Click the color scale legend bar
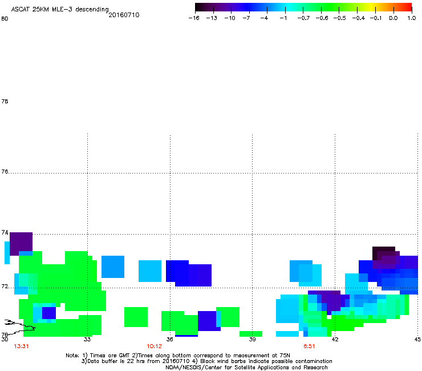 [x=303, y=7]
